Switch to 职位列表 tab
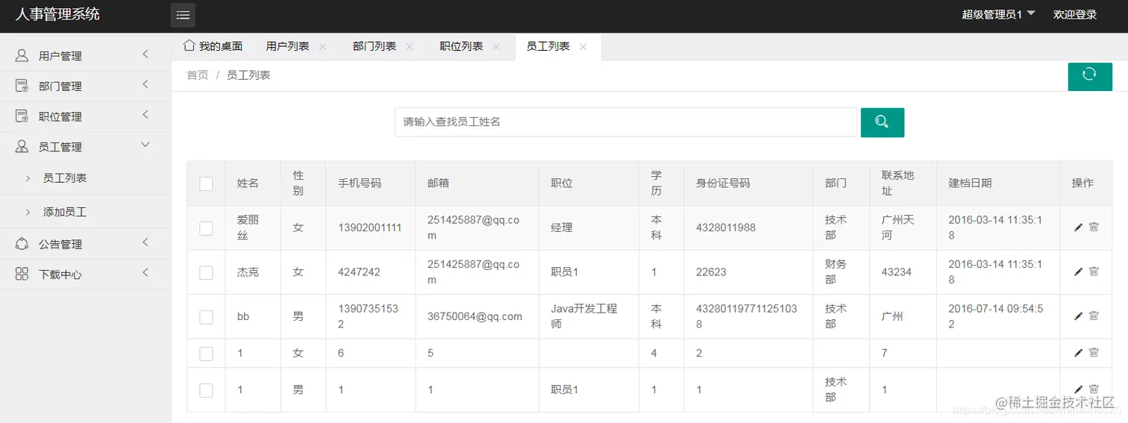Image resolution: width=1128 pixels, height=423 pixels. pos(462,46)
